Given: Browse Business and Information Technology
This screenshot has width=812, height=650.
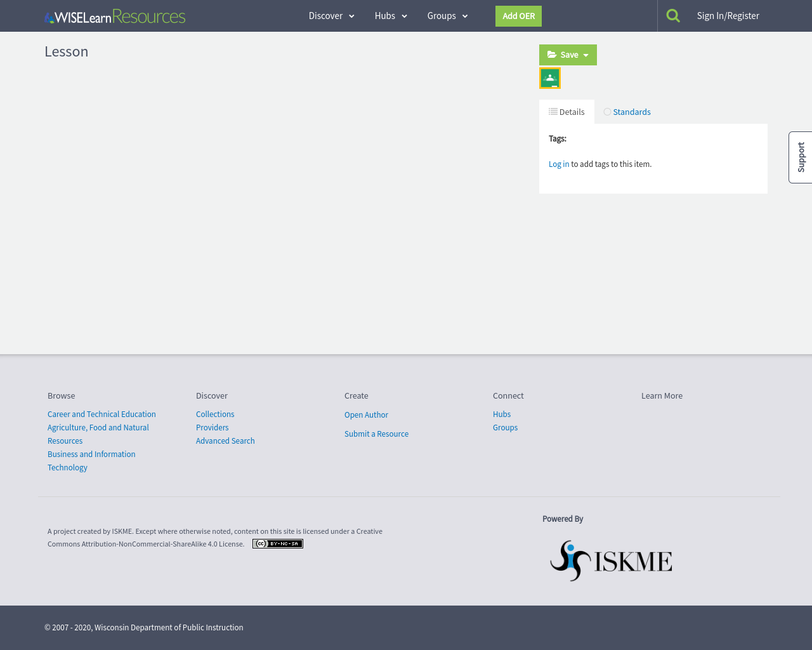Looking at the screenshot, I should point(91,461).
